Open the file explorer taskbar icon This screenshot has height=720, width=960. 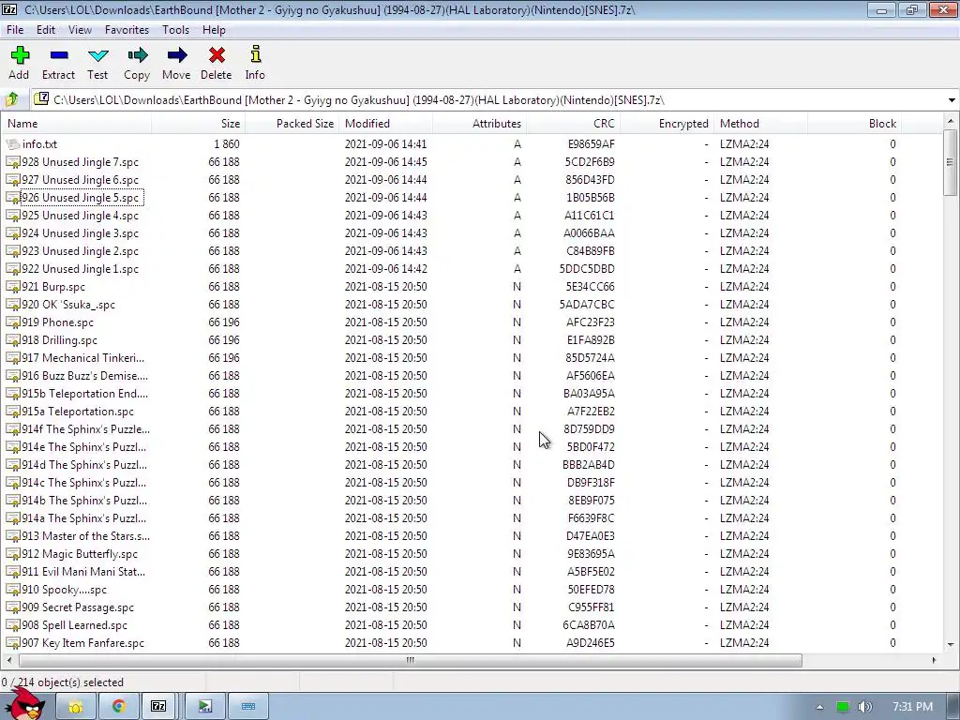pyautogui.click(x=75, y=707)
